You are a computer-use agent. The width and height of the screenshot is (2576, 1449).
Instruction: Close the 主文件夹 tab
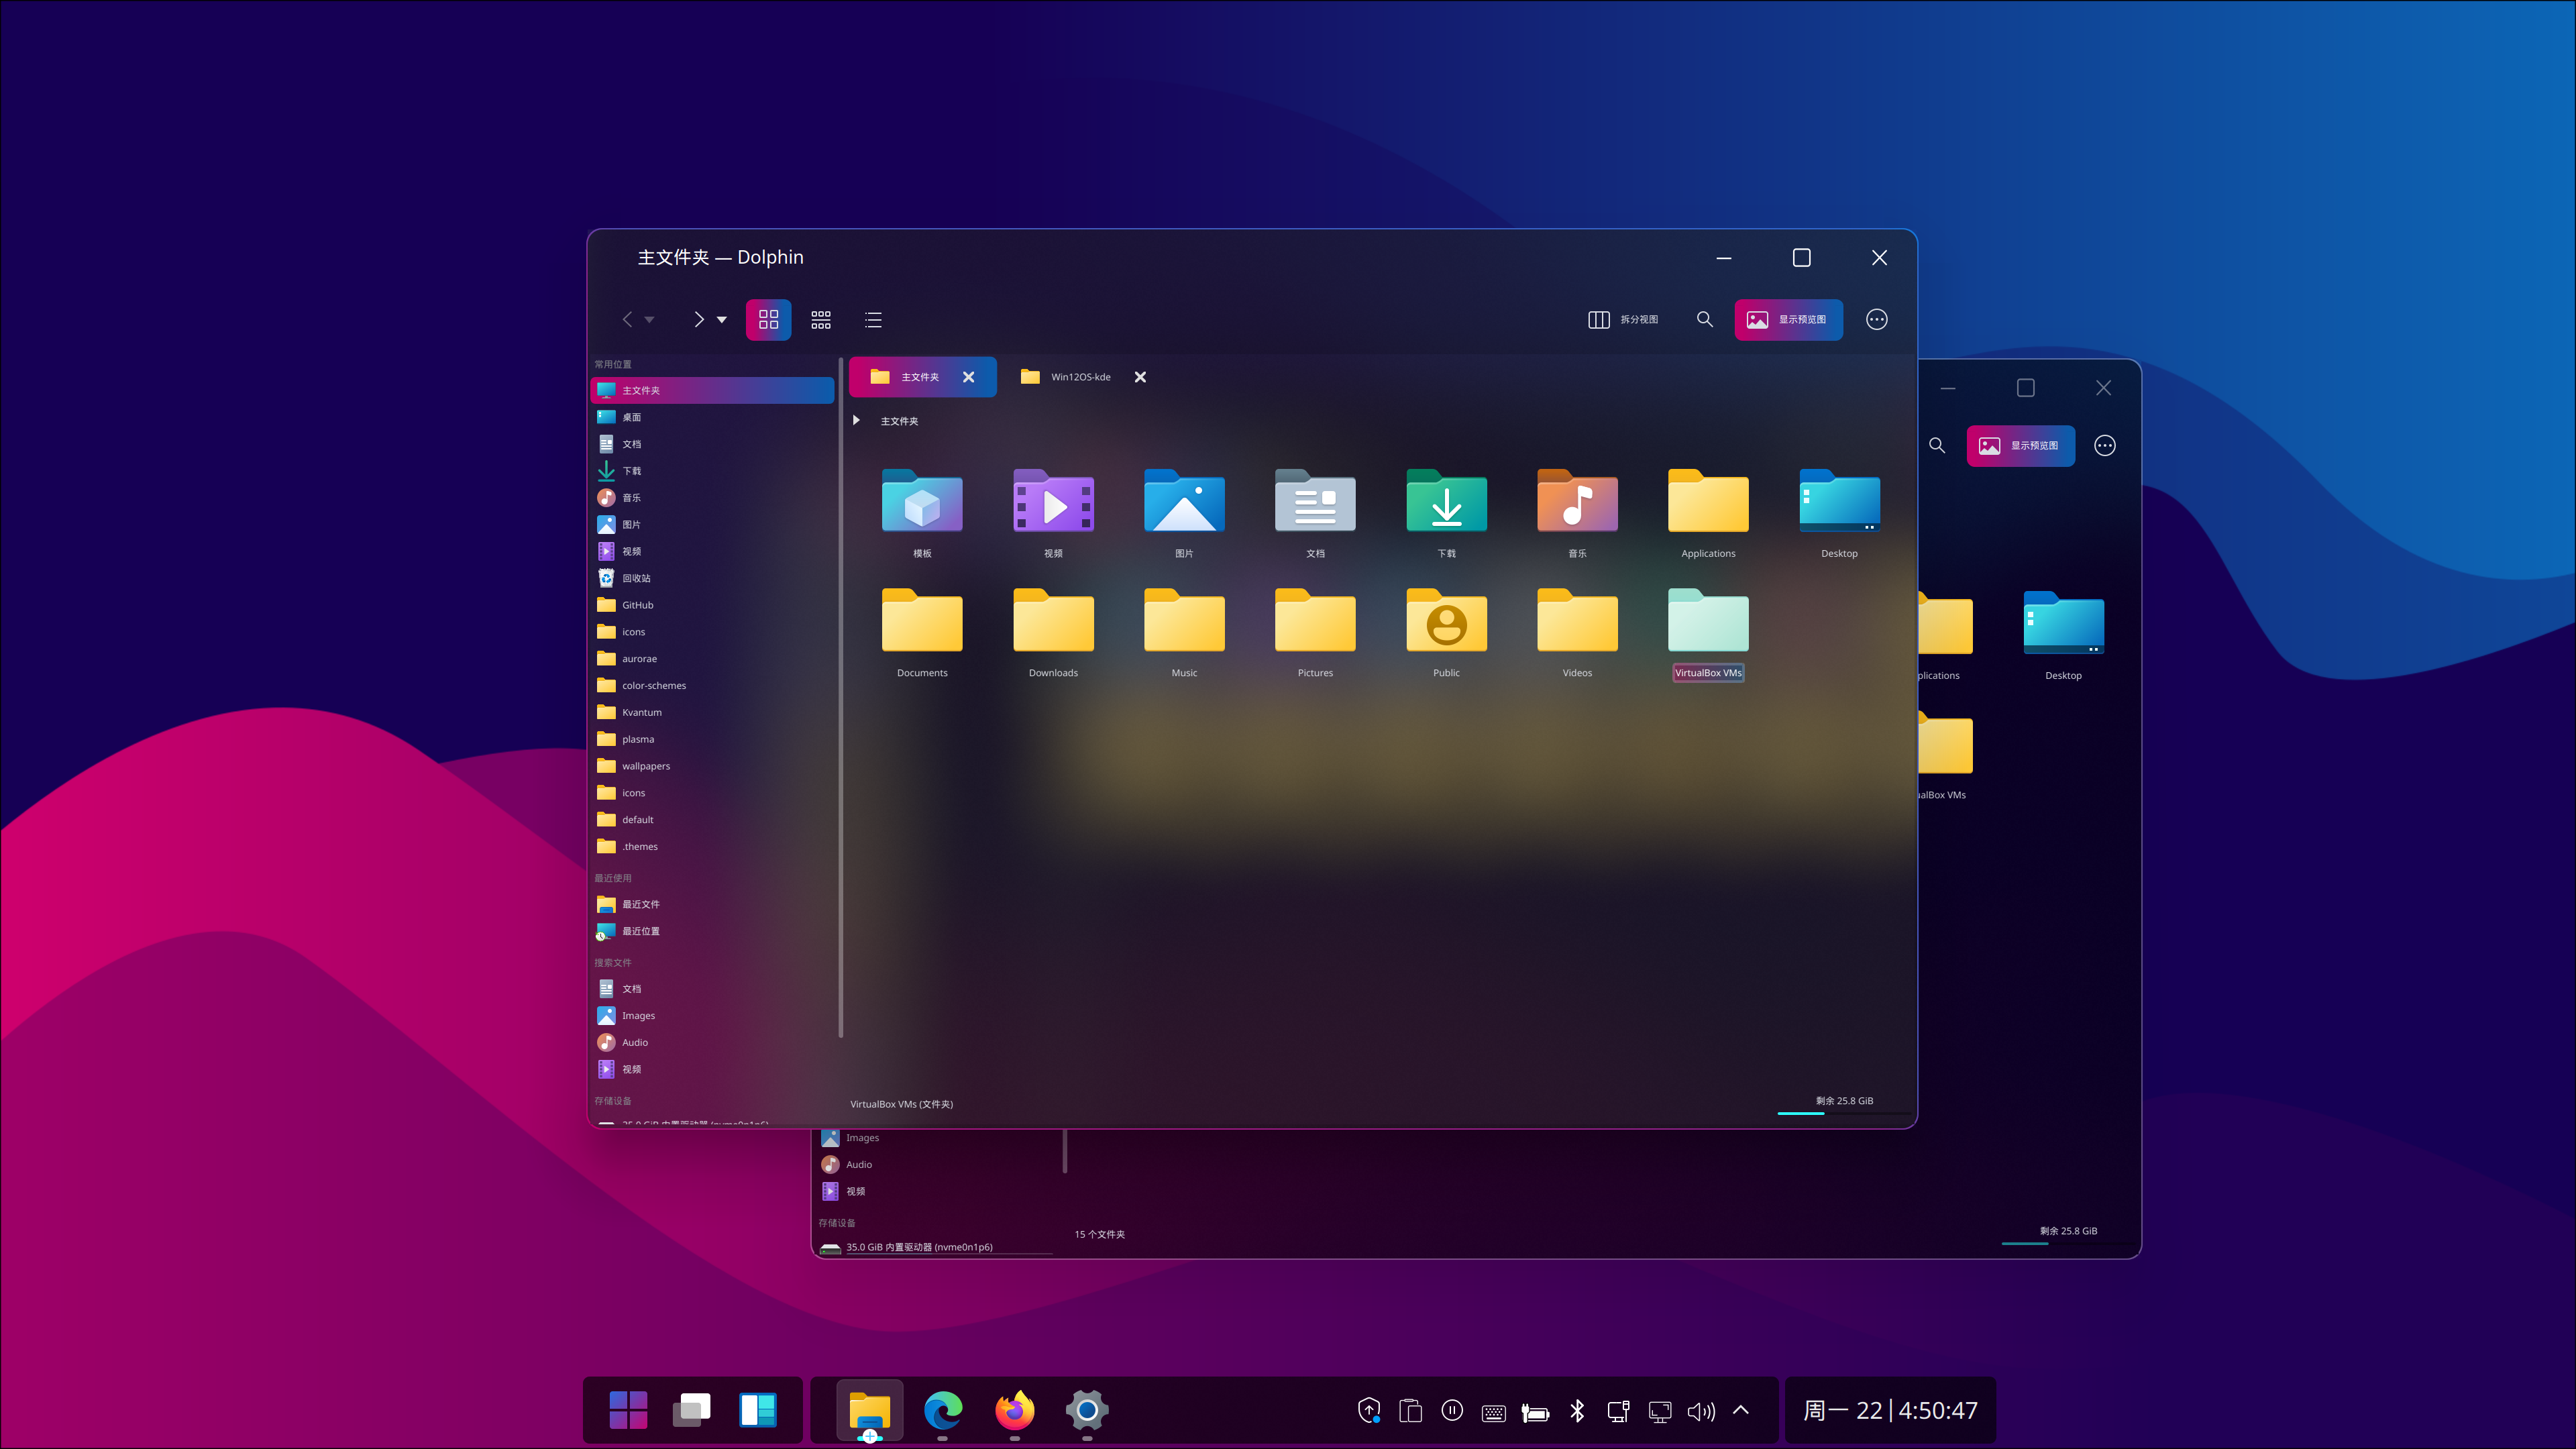click(x=969, y=377)
